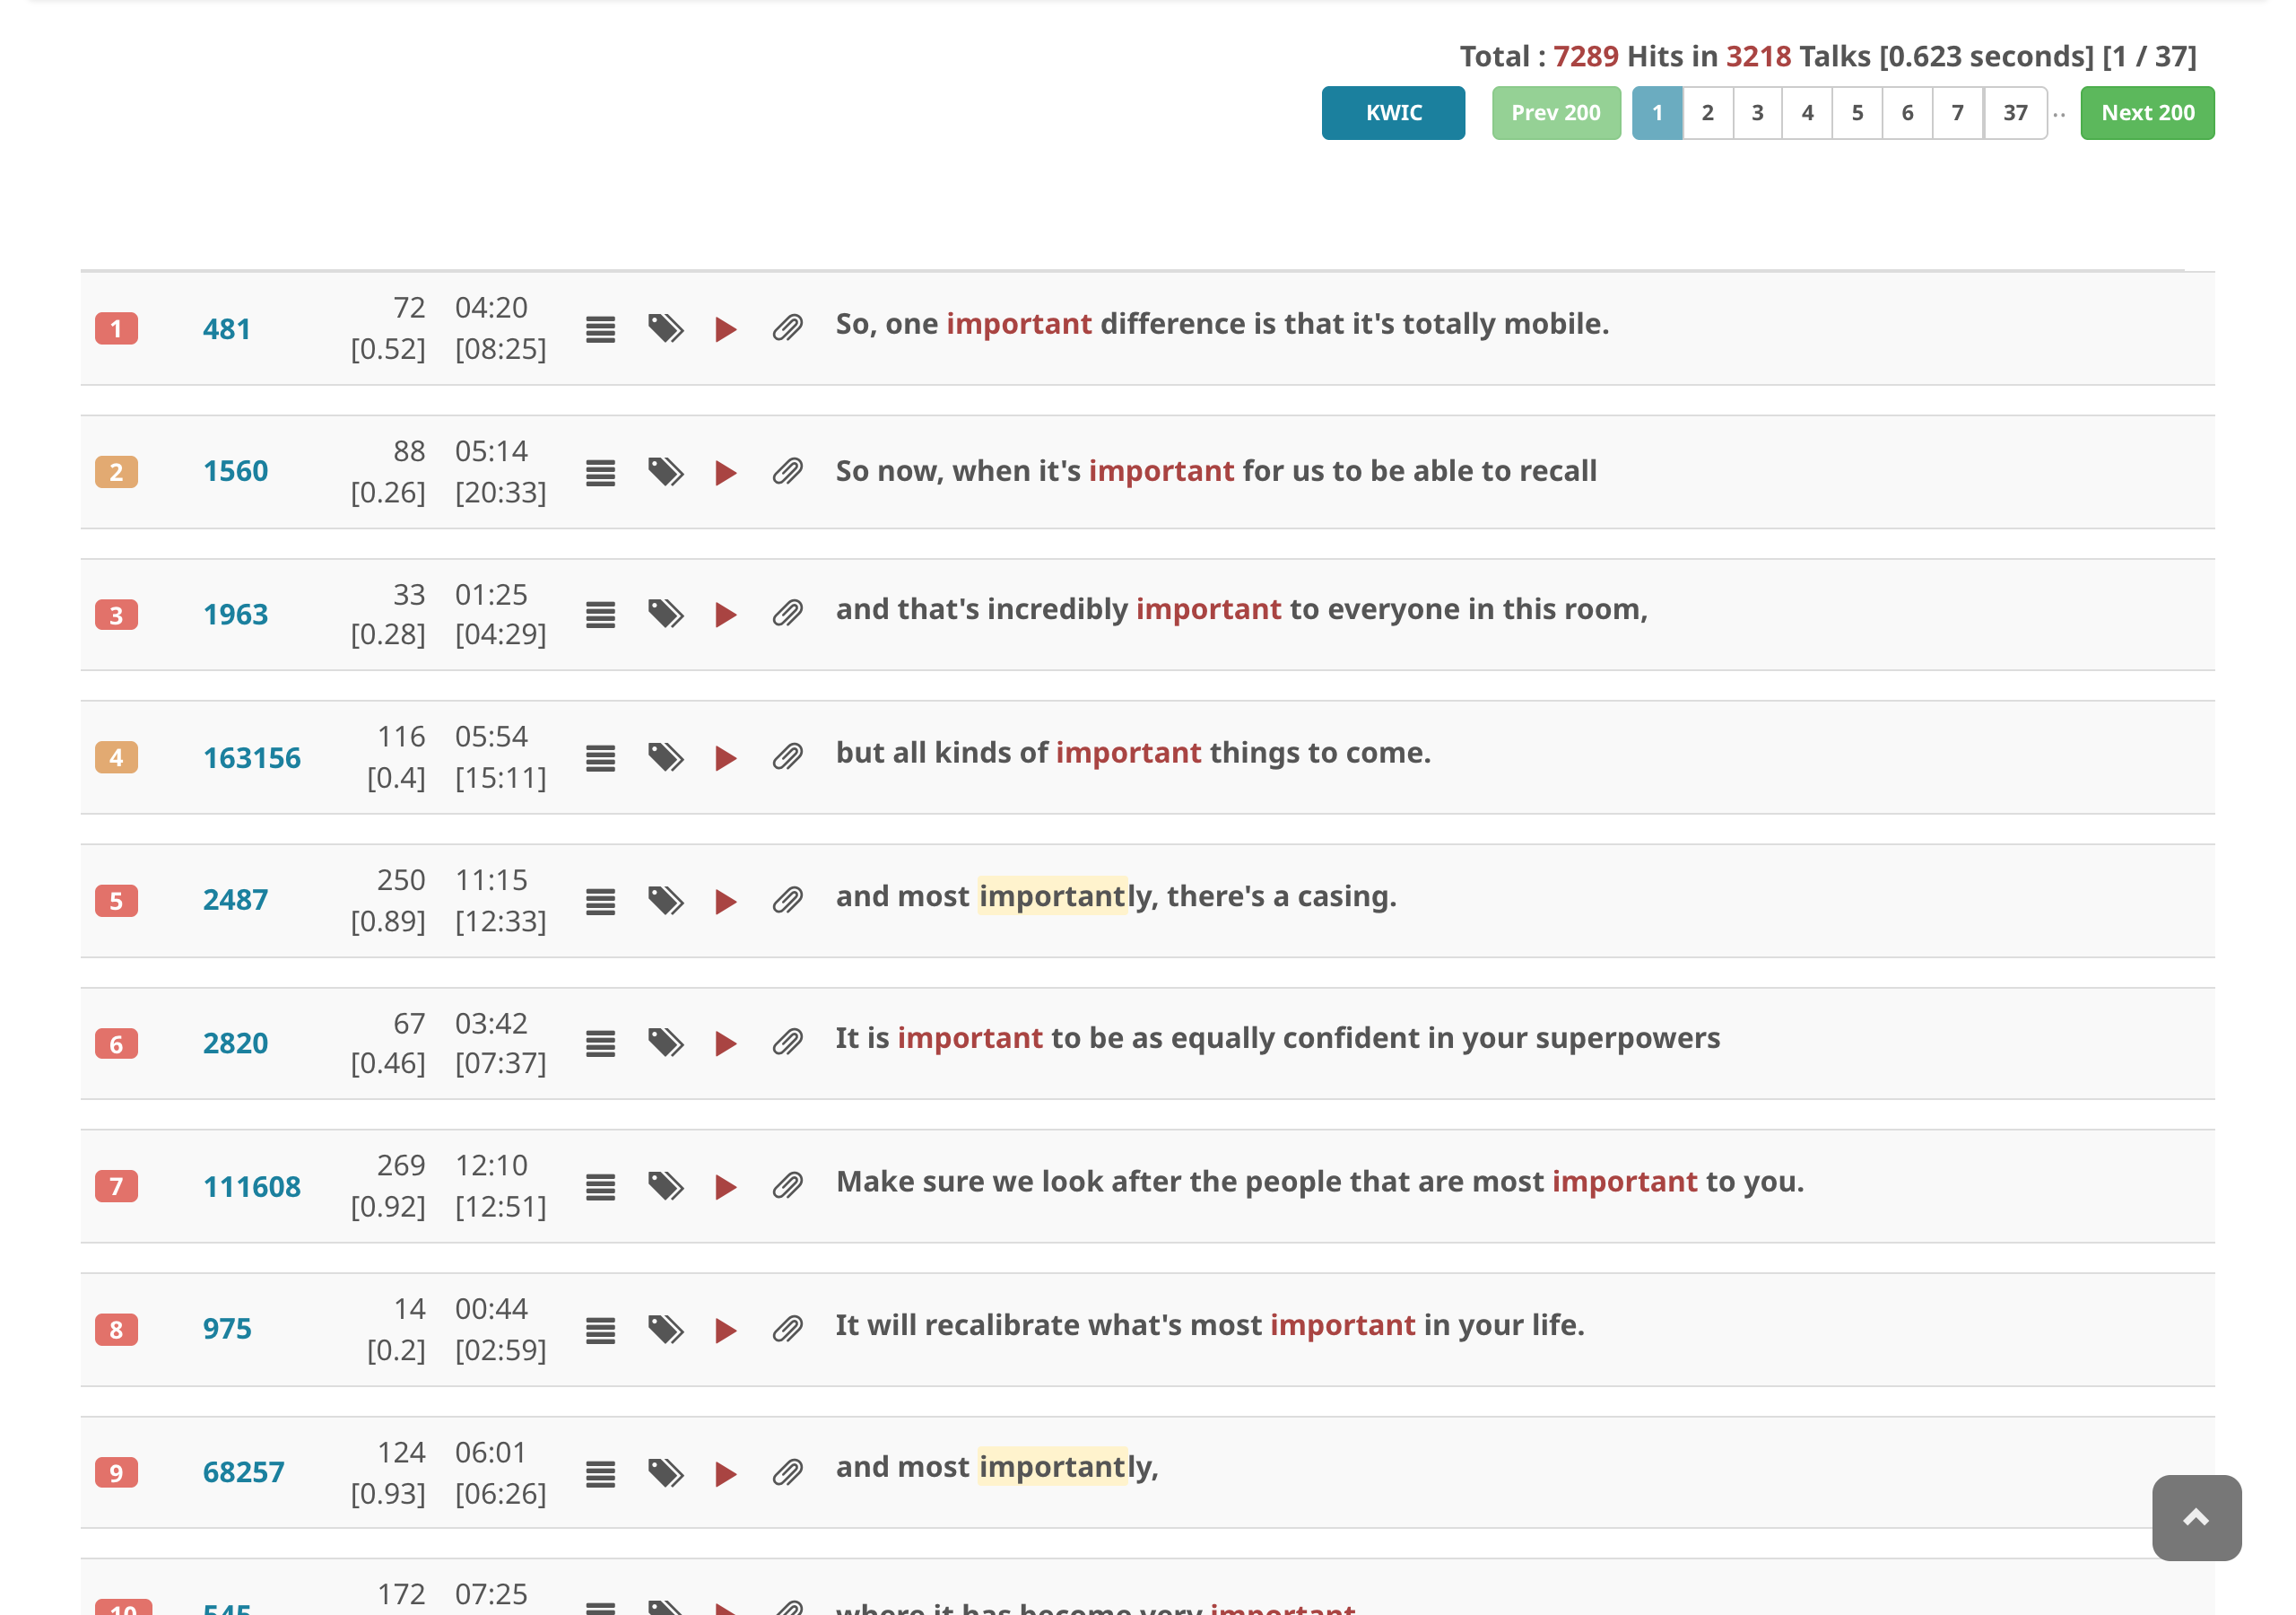Viewport: 2296px width, 1615px height.
Task: Jump to results page 2
Action: 1707,113
